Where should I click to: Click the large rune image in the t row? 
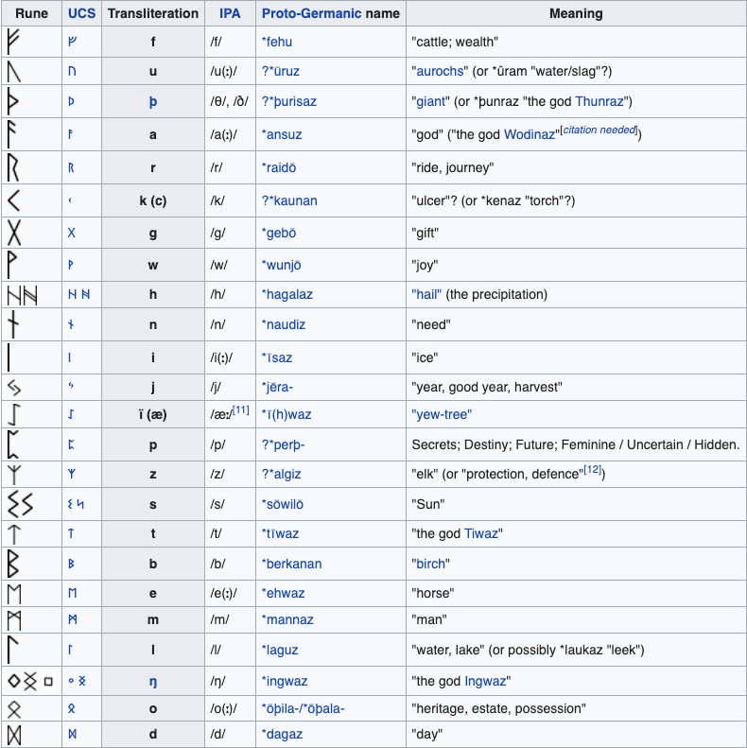click(x=14, y=533)
